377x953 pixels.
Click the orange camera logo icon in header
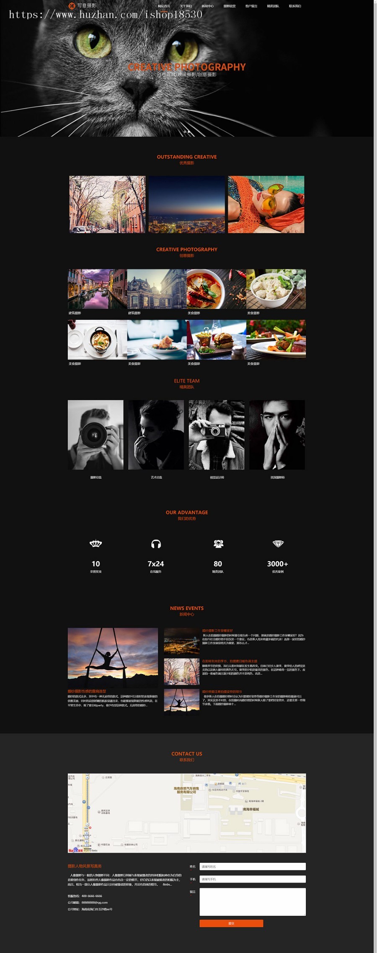[x=72, y=5]
